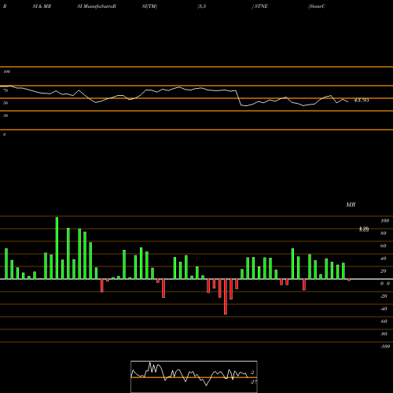The width and height of the screenshot is (393, 393).
Task: Click the 'SI MunafaSutraR' header text
Action: point(97,6)
